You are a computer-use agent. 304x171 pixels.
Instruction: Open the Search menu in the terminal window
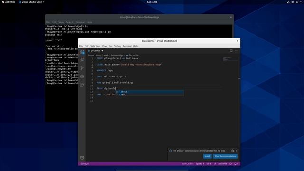tap(70, 22)
